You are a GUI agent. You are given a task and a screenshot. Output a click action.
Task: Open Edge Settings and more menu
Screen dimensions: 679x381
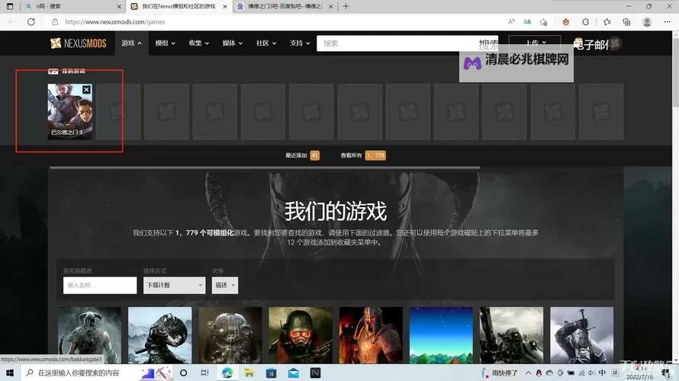click(667, 21)
